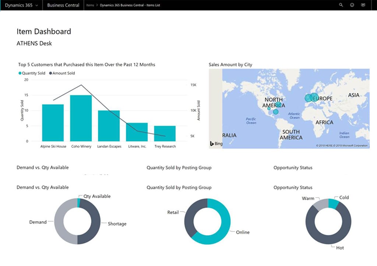The image size is (377, 266).
Task: Open the chat message icon in top bar
Action: [x=363, y=5]
